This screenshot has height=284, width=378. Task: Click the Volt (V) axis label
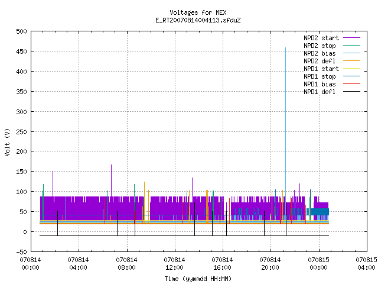[7, 142]
